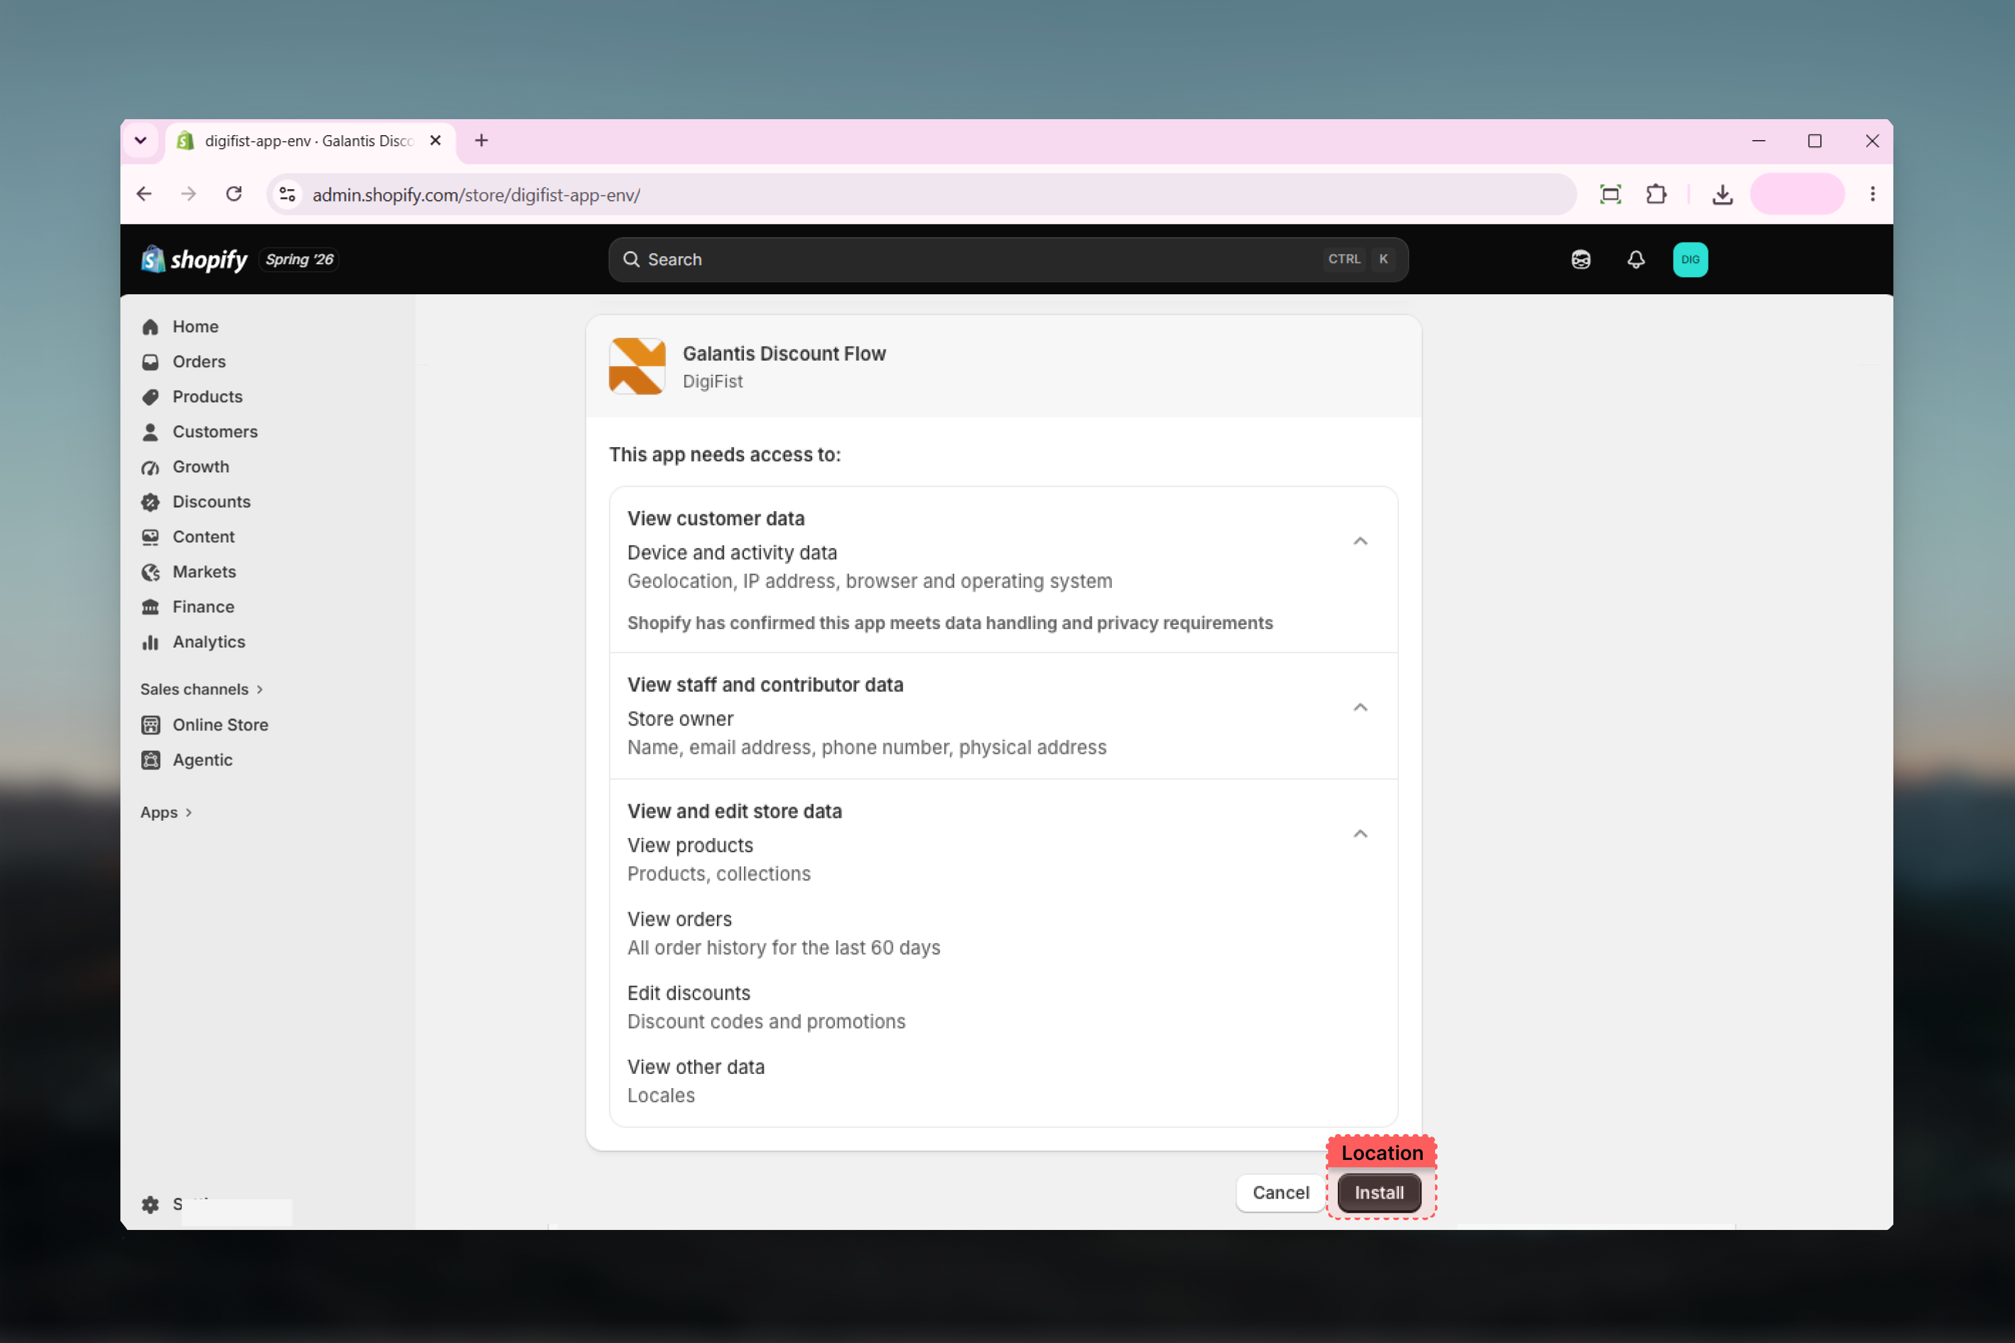The width and height of the screenshot is (2015, 1343).
Task: Open the tab search dropdown
Action: pyautogui.click(x=141, y=141)
